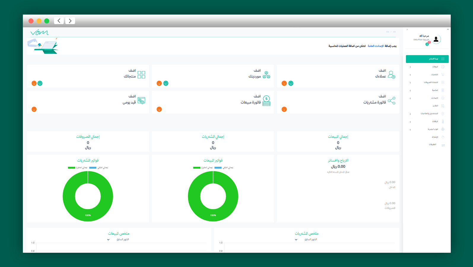Click the browser back arrow button
This screenshot has width=473, height=267.
pyautogui.click(x=59, y=21)
